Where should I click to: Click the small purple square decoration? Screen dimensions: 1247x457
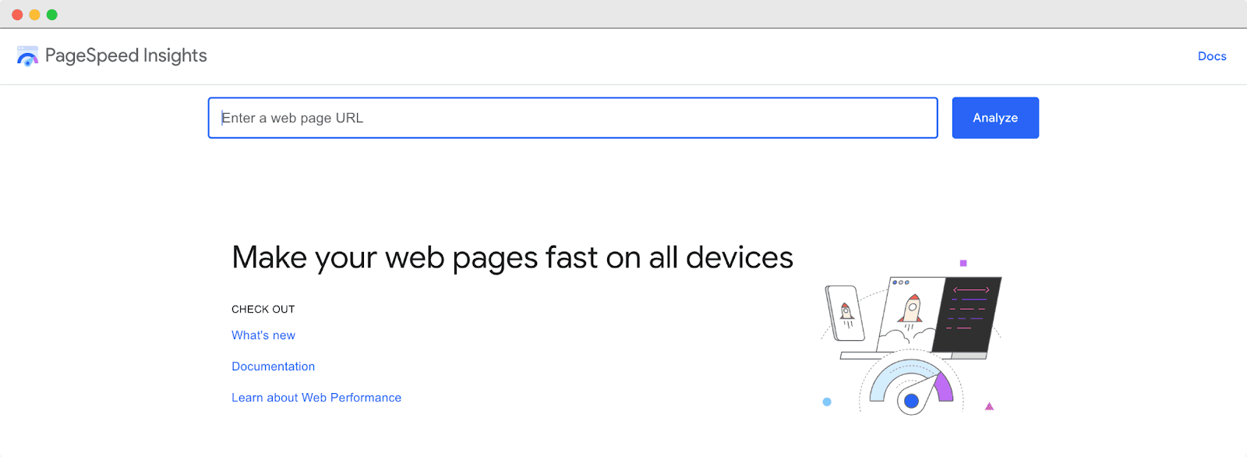pos(963,264)
